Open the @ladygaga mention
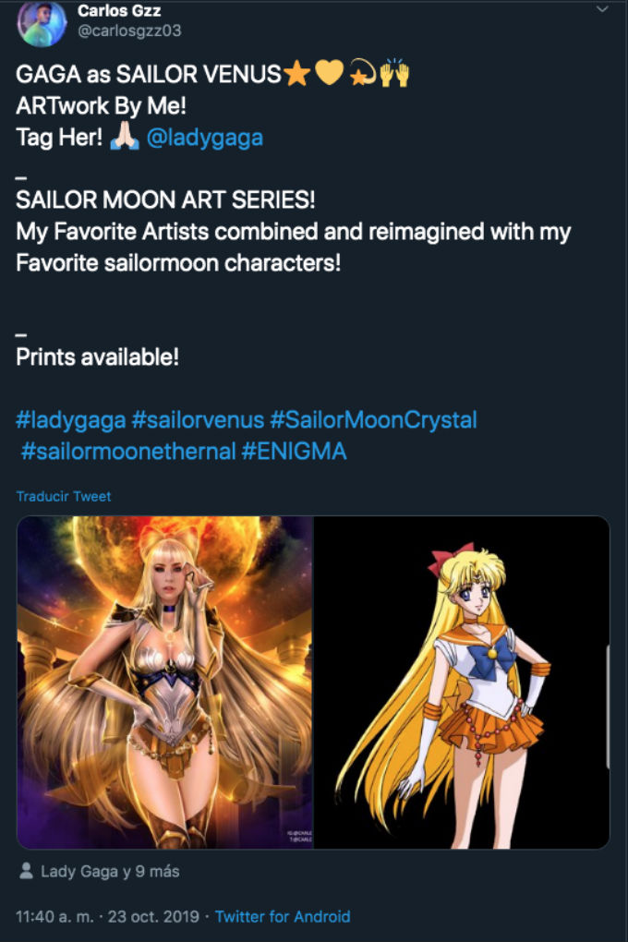This screenshot has width=628, height=942. coord(204,138)
